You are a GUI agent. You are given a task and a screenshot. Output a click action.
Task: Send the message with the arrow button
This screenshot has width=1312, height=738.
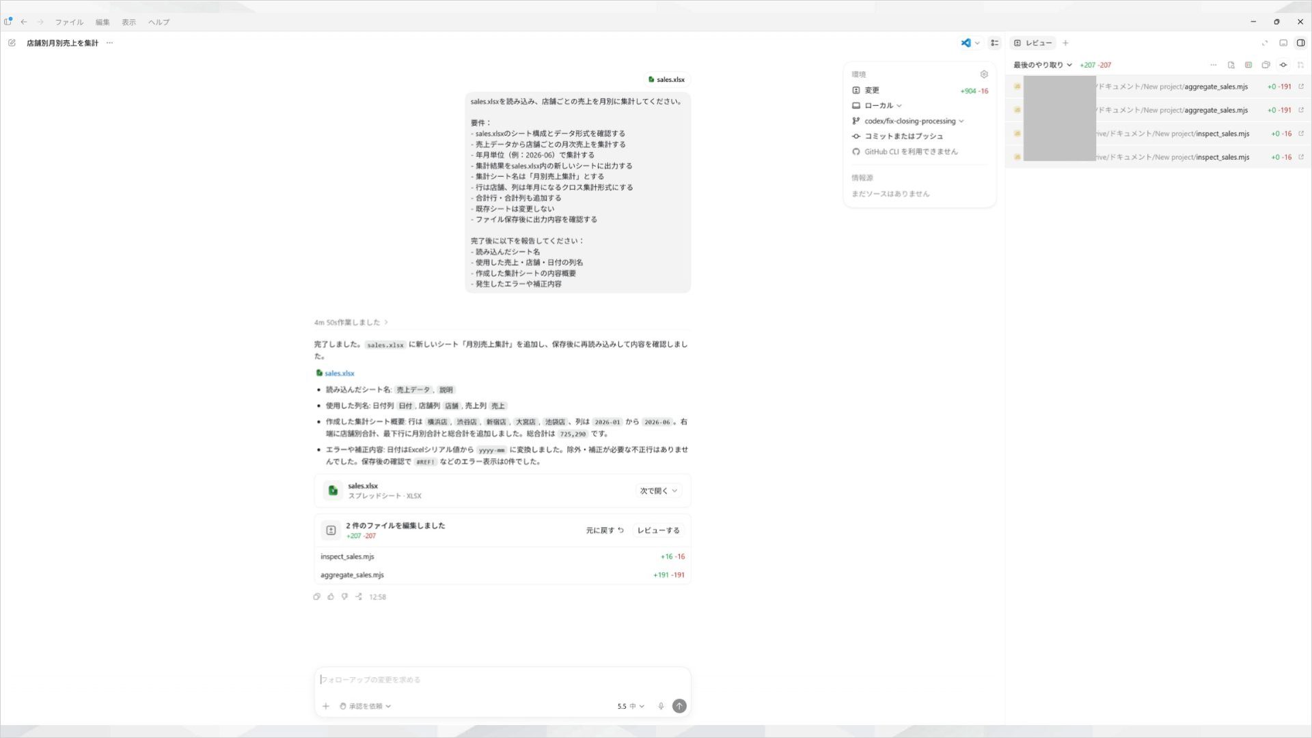point(679,707)
